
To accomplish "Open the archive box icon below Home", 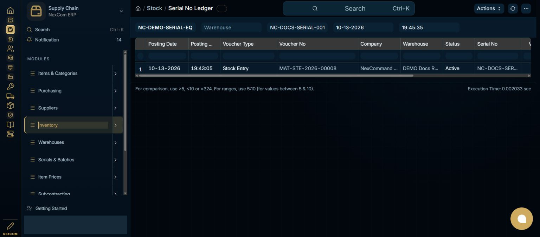I will pyautogui.click(x=10, y=20).
